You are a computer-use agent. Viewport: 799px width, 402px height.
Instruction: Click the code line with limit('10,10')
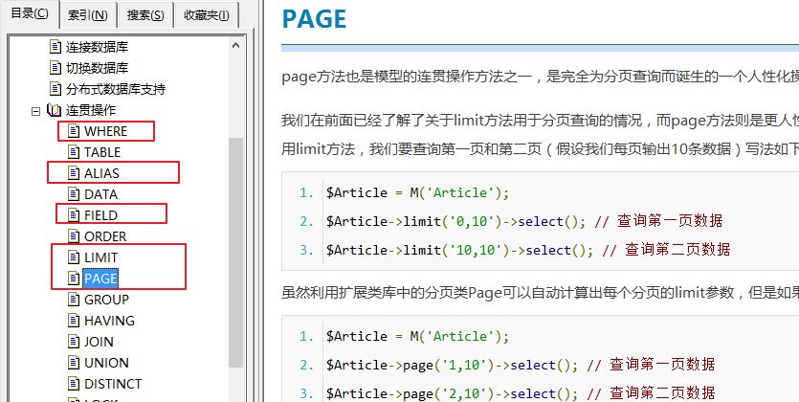coord(528,250)
